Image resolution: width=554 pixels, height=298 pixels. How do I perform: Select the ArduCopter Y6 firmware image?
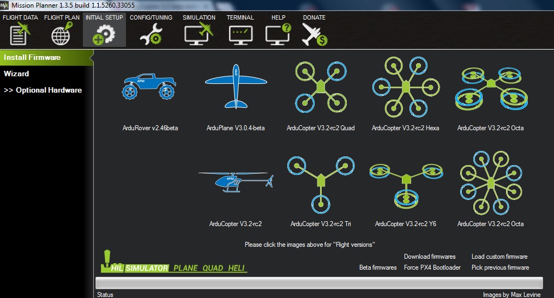(406, 186)
